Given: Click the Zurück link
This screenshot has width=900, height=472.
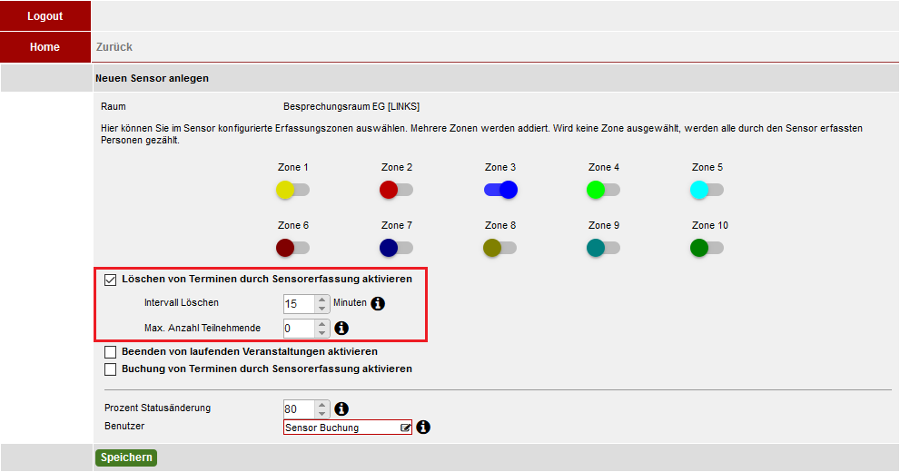Looking at the screenshot, I should click(114, 47).
